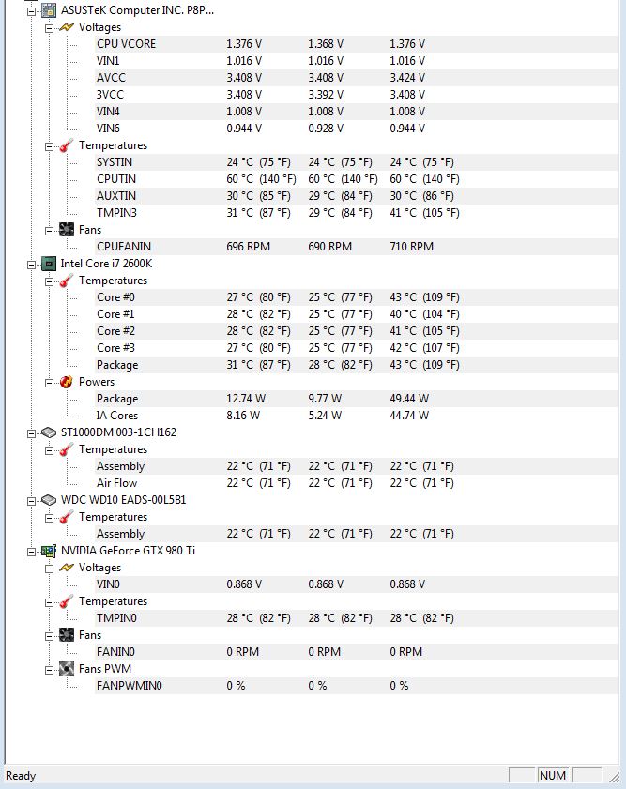Collapse the Powers branch
Screen dimensions: 626x789
coord(50,383)
